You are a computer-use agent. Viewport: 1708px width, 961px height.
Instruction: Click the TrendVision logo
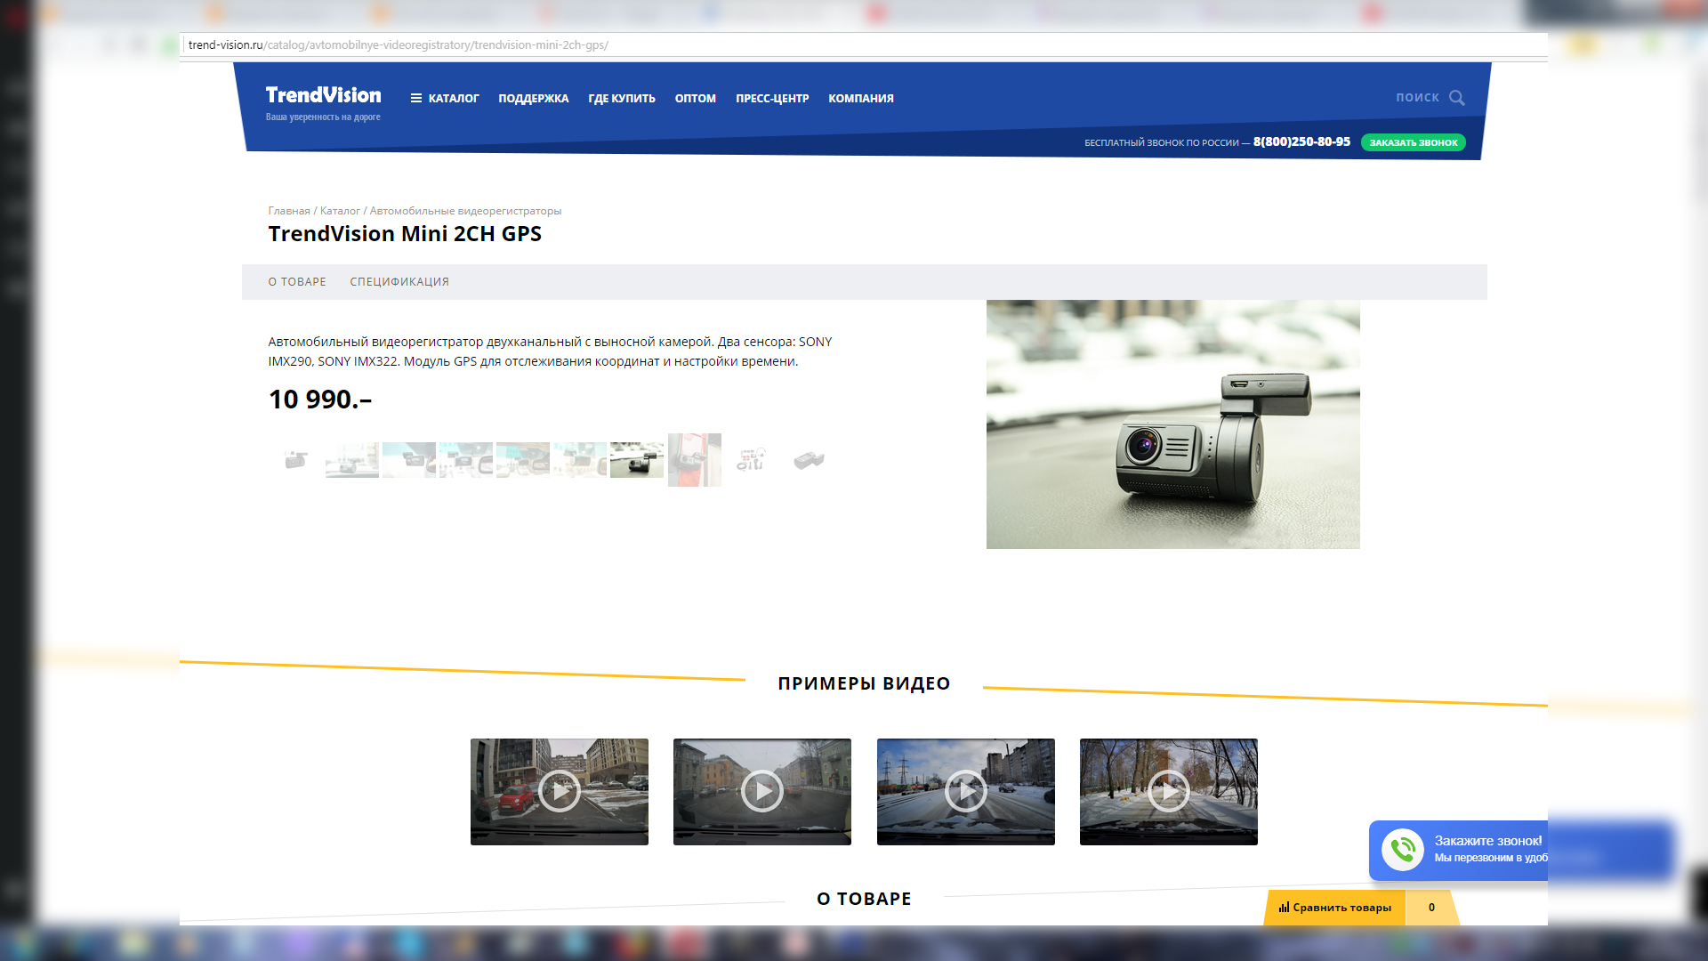tap(323, 96)
